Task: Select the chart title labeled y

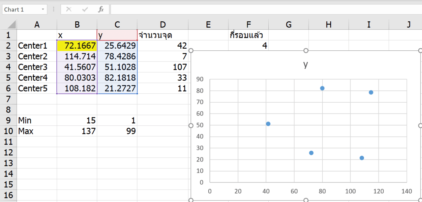Action: pyautogui.click(x=305, y=65)
